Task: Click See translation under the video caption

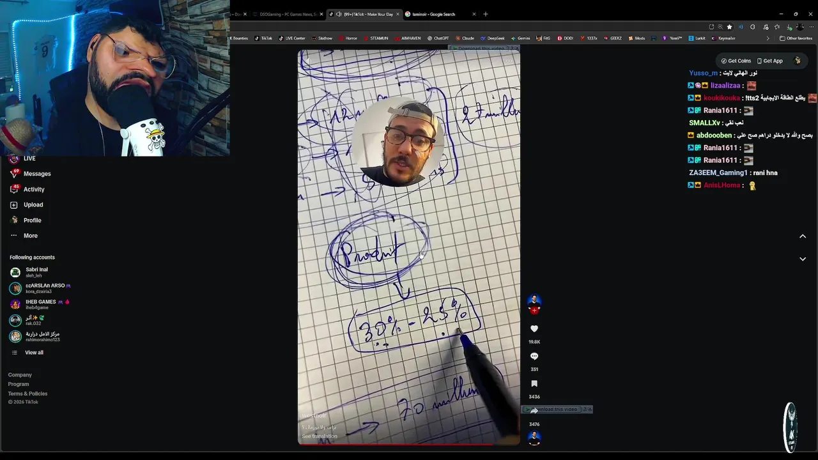Action: click(320, 436)
